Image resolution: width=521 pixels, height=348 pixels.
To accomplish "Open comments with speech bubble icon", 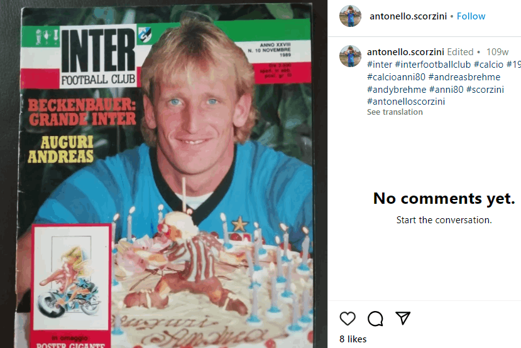I will (x=375, y=319).
